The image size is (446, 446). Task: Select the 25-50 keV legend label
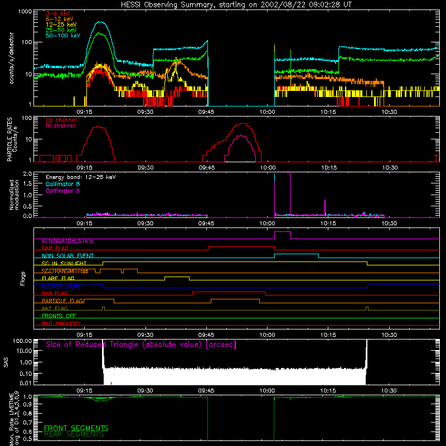point(61,30)
